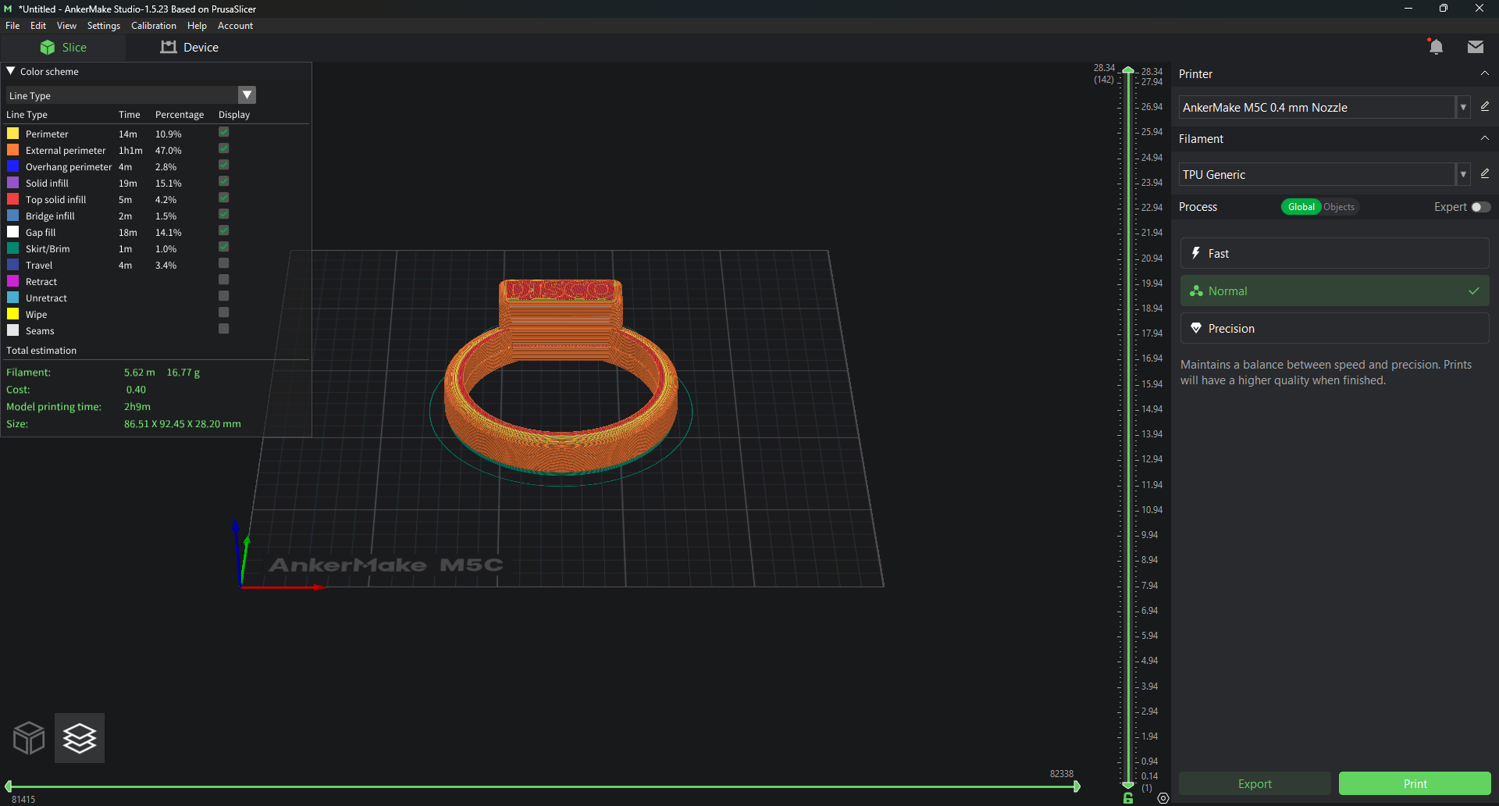
Task: Collapse the Printer section chevron
Action: click(1485, 73)
